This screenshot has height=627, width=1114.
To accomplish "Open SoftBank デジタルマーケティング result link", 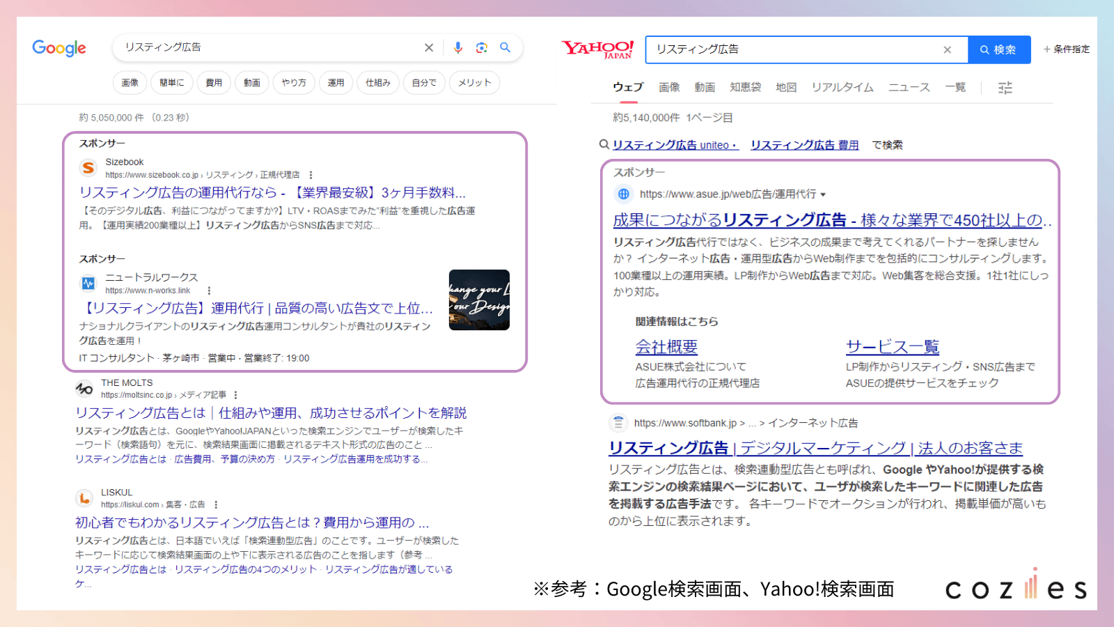I will point(816,447).
